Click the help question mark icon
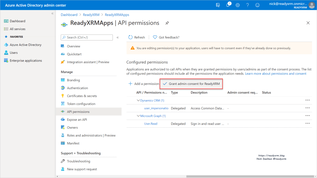This screenshot has width=317, height=178. click(247, 5)
